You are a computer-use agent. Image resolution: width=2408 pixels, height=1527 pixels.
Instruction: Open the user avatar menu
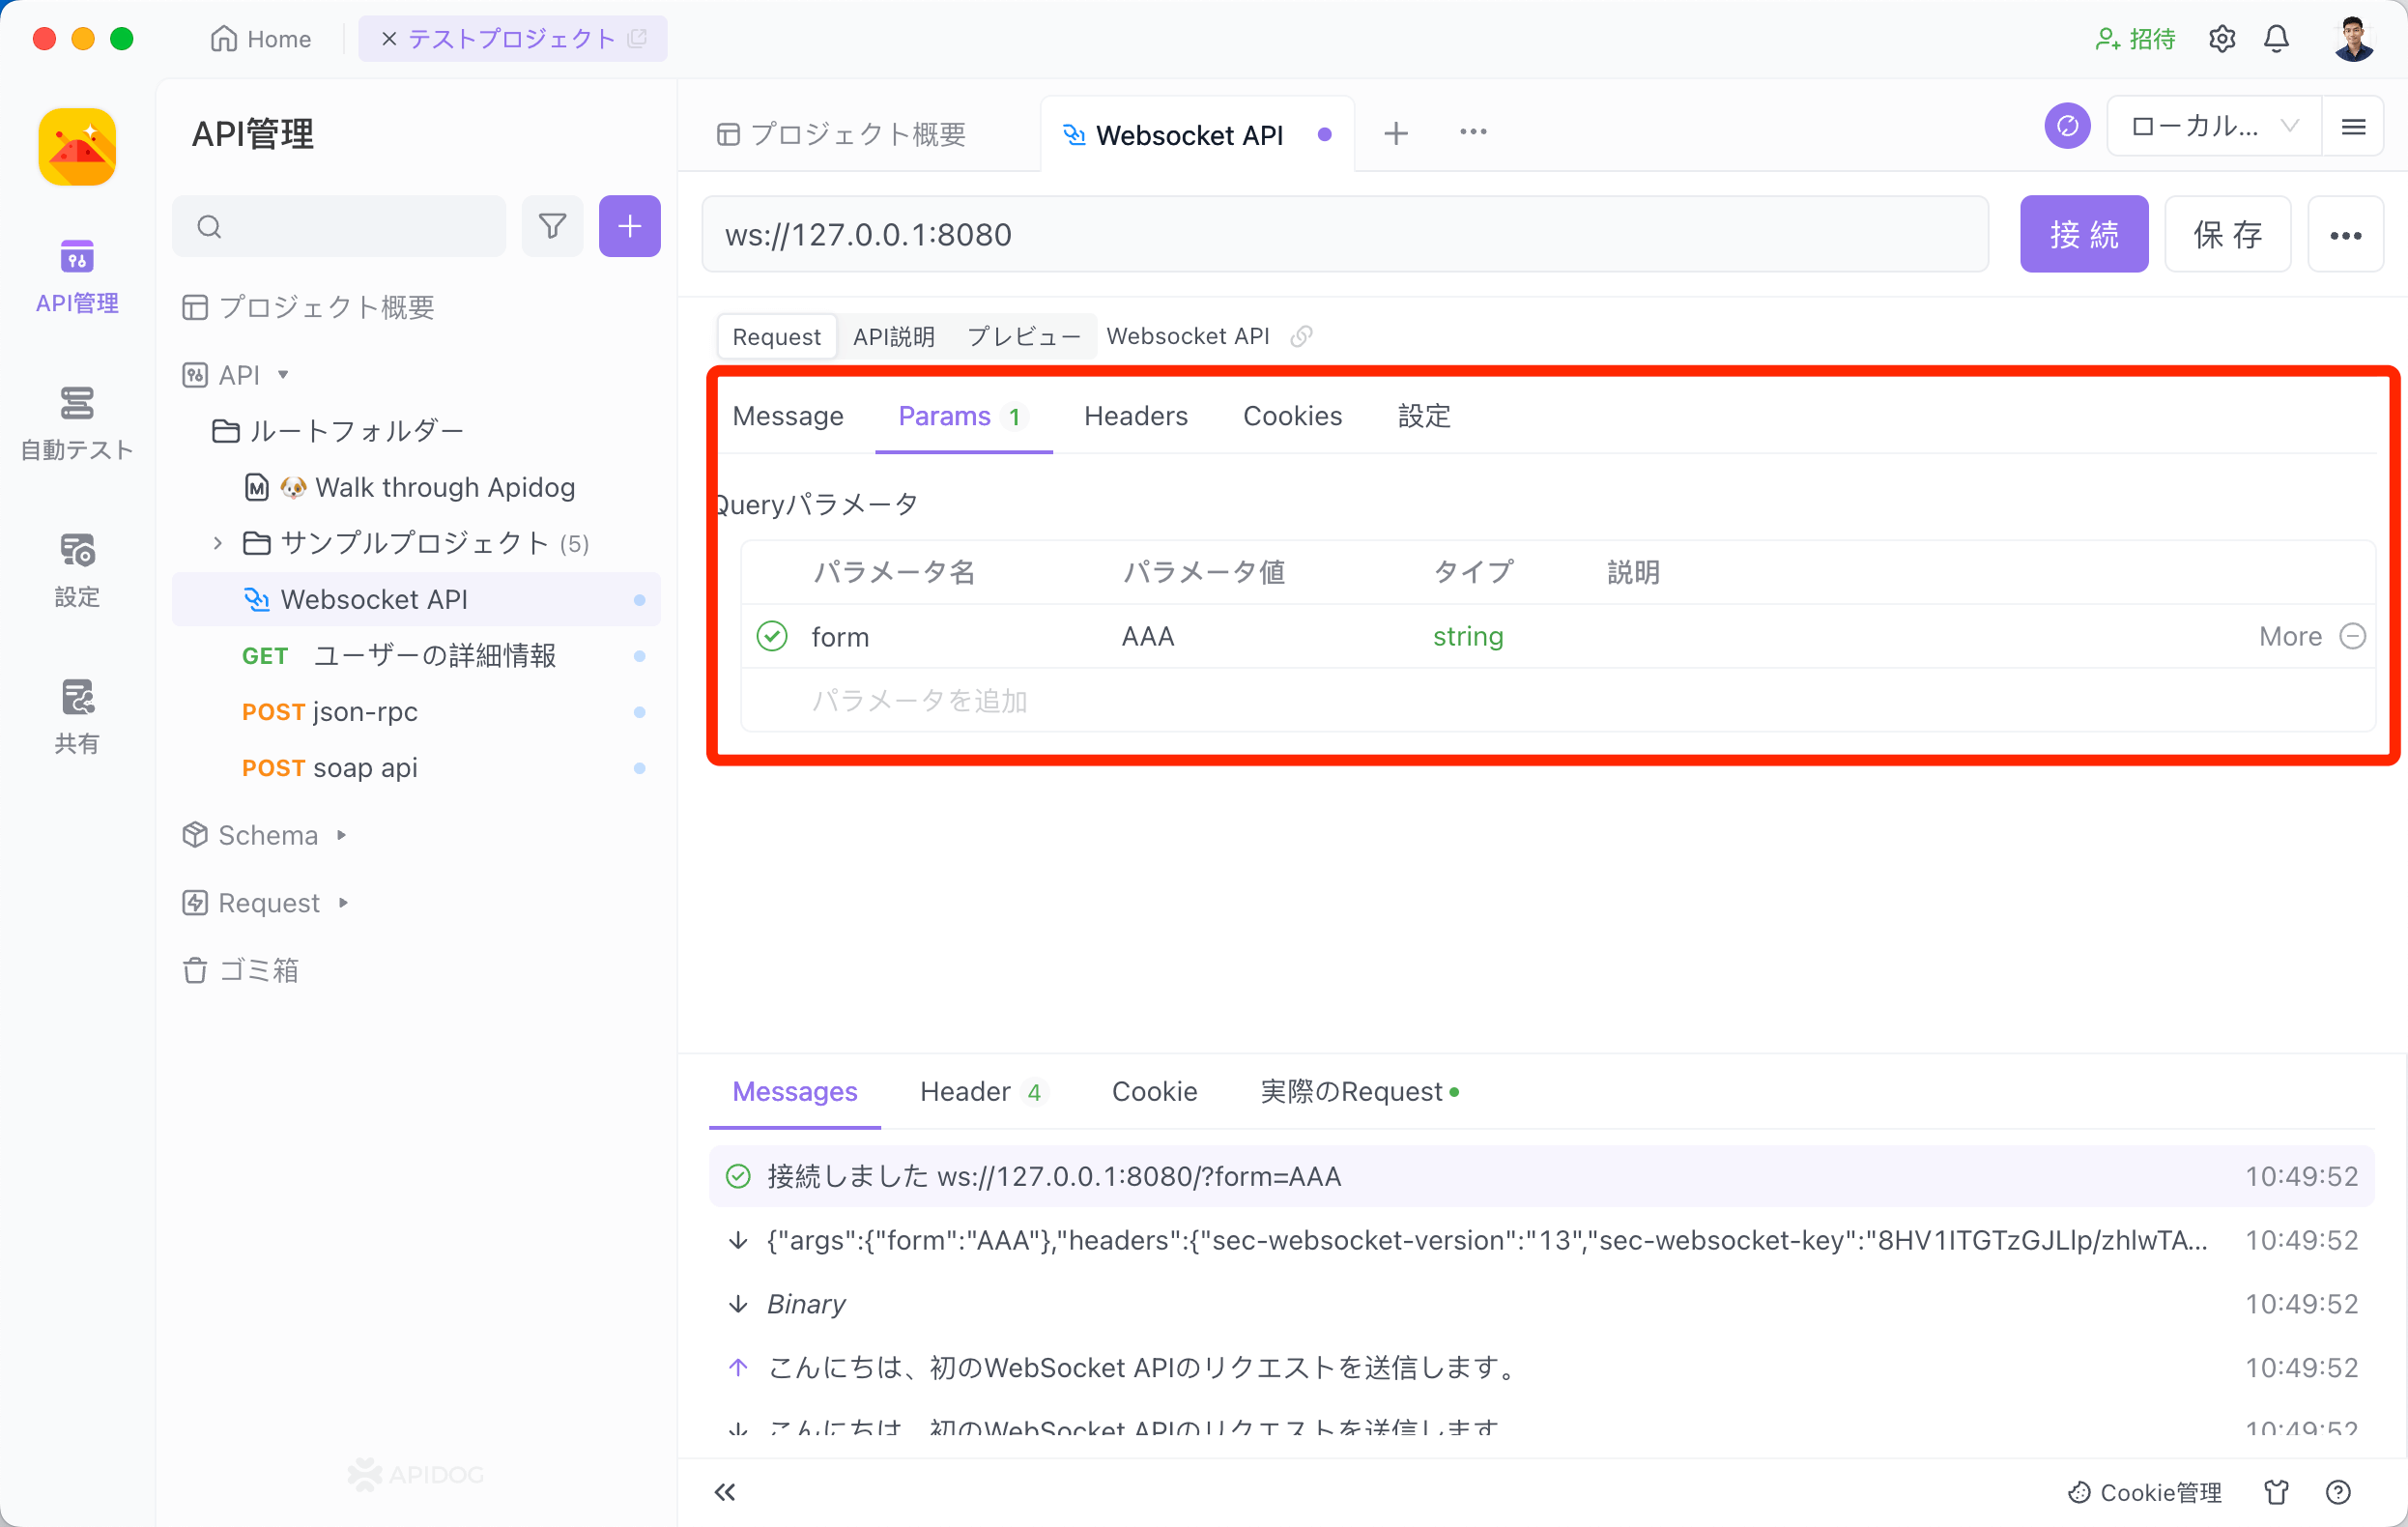[2354, 39]
